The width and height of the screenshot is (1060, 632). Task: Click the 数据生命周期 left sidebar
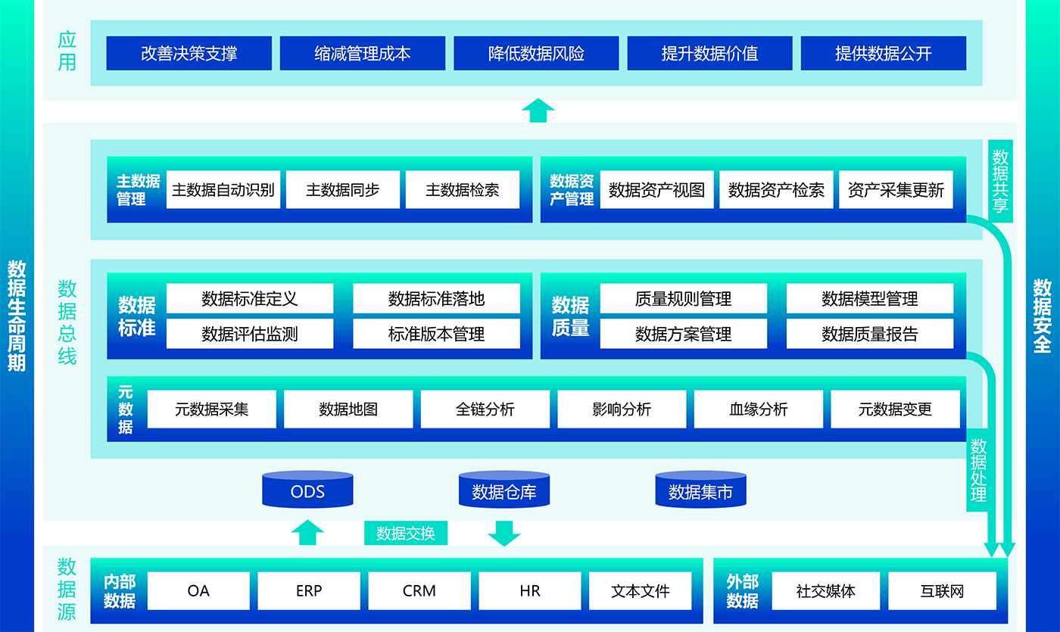click(17, 316)
